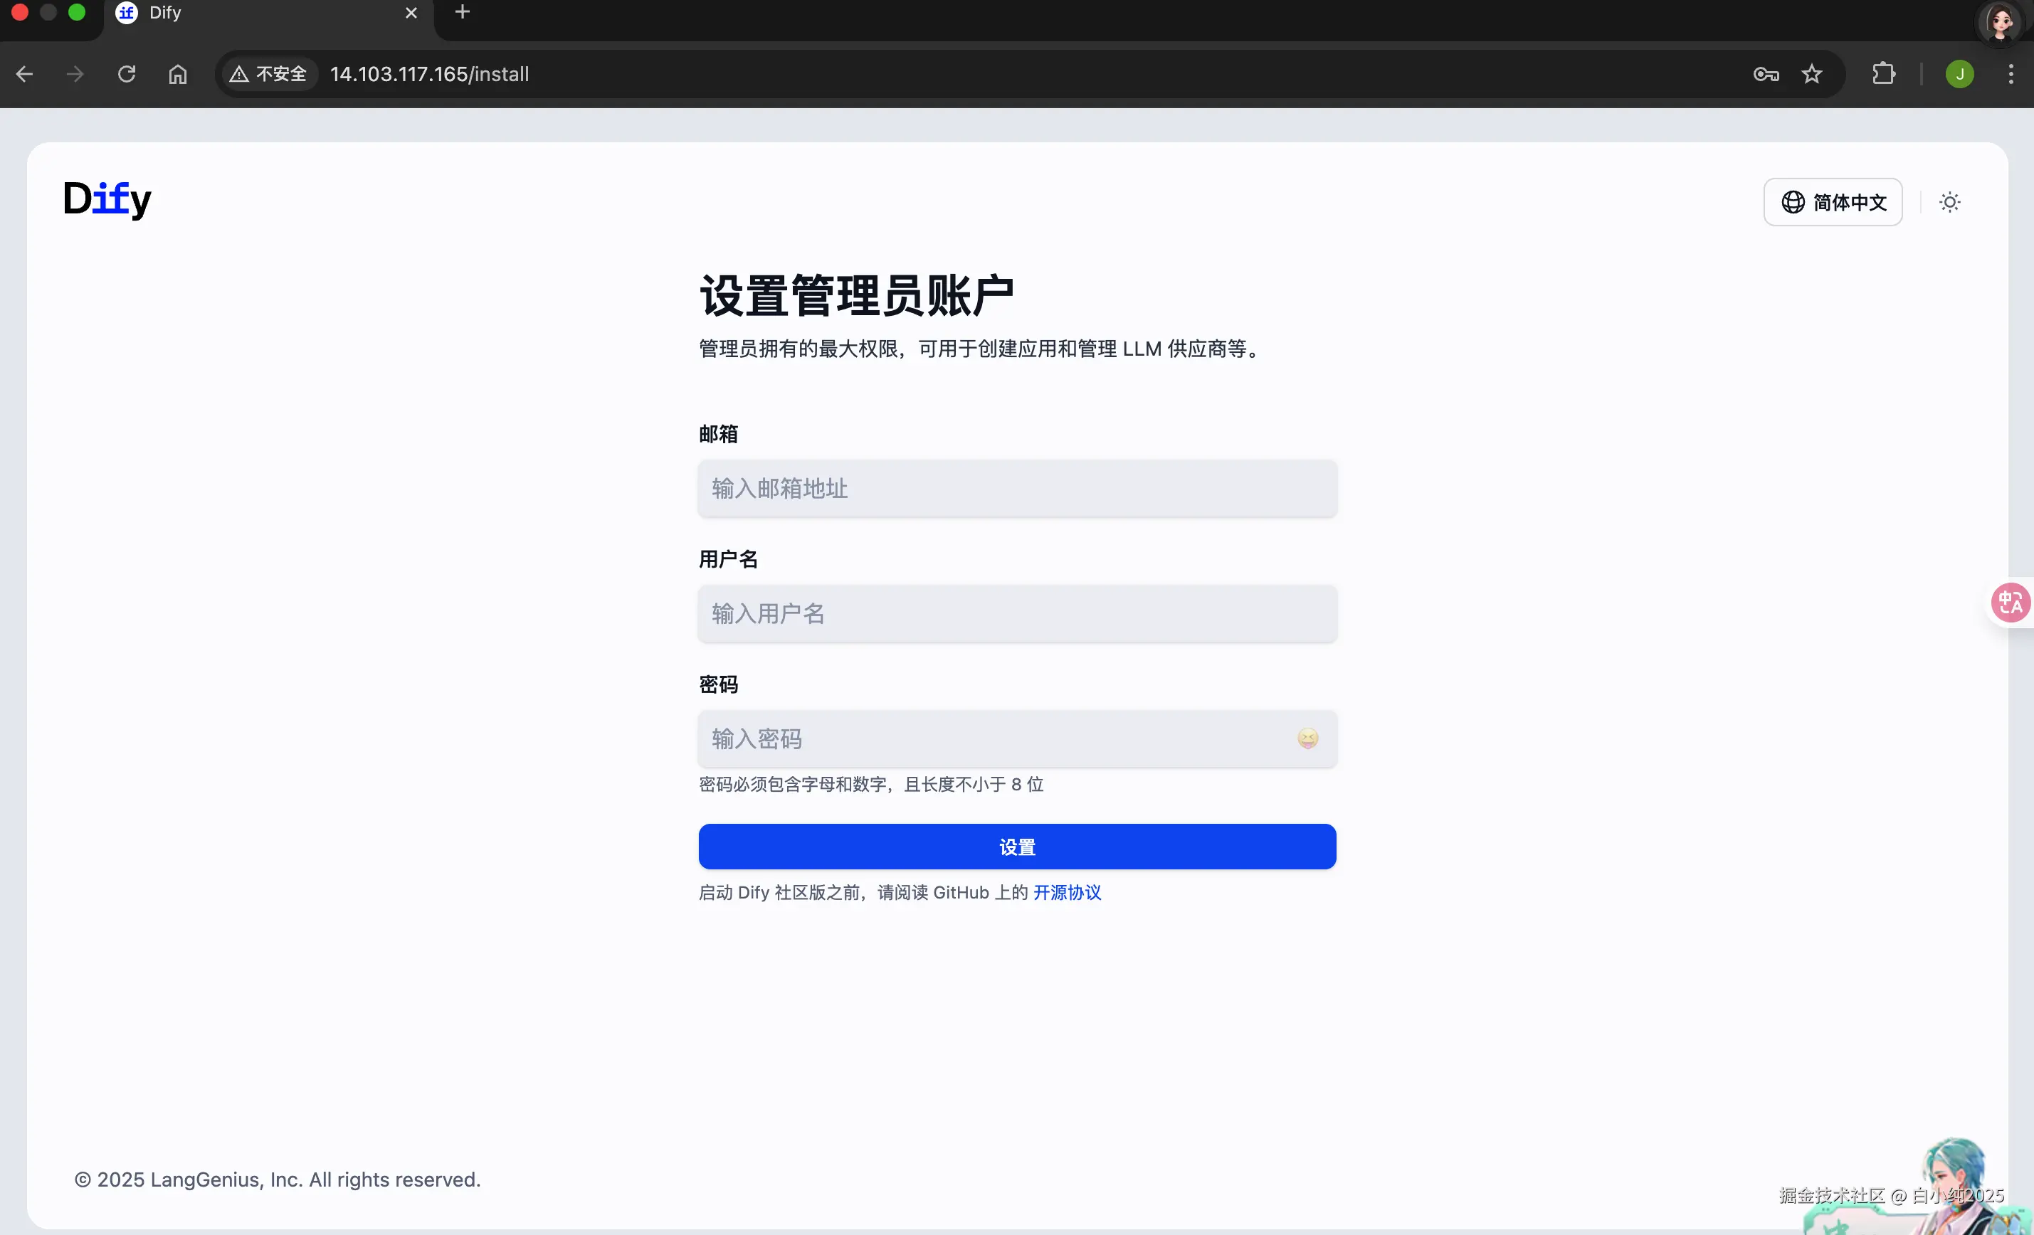The height and width of the screenshot is (1235, 2034).
Task: Open the 简体中文 language dropdown
Action: tap(1833, 202)
